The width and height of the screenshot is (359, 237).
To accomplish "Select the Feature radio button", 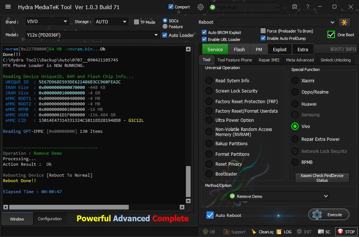I will pyautogui.click(x=165, y=27).
